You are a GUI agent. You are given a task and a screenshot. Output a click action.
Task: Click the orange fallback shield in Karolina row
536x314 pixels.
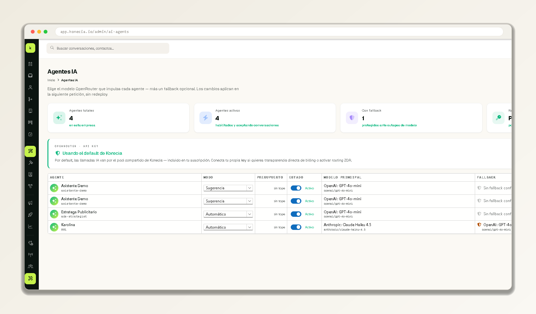point(479,225)
